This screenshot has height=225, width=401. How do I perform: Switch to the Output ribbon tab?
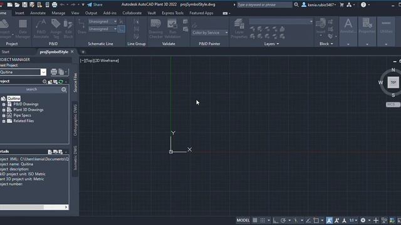click(x=91, y=13)
